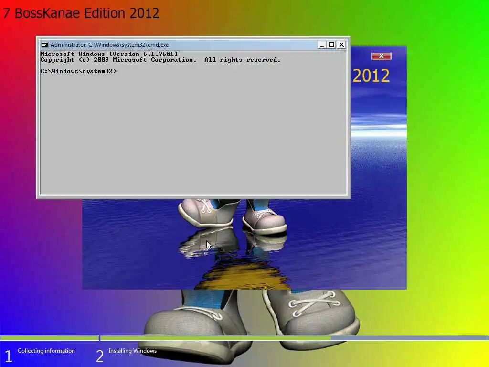Minimize the Administrator cmd.exe window

point(322,45)
